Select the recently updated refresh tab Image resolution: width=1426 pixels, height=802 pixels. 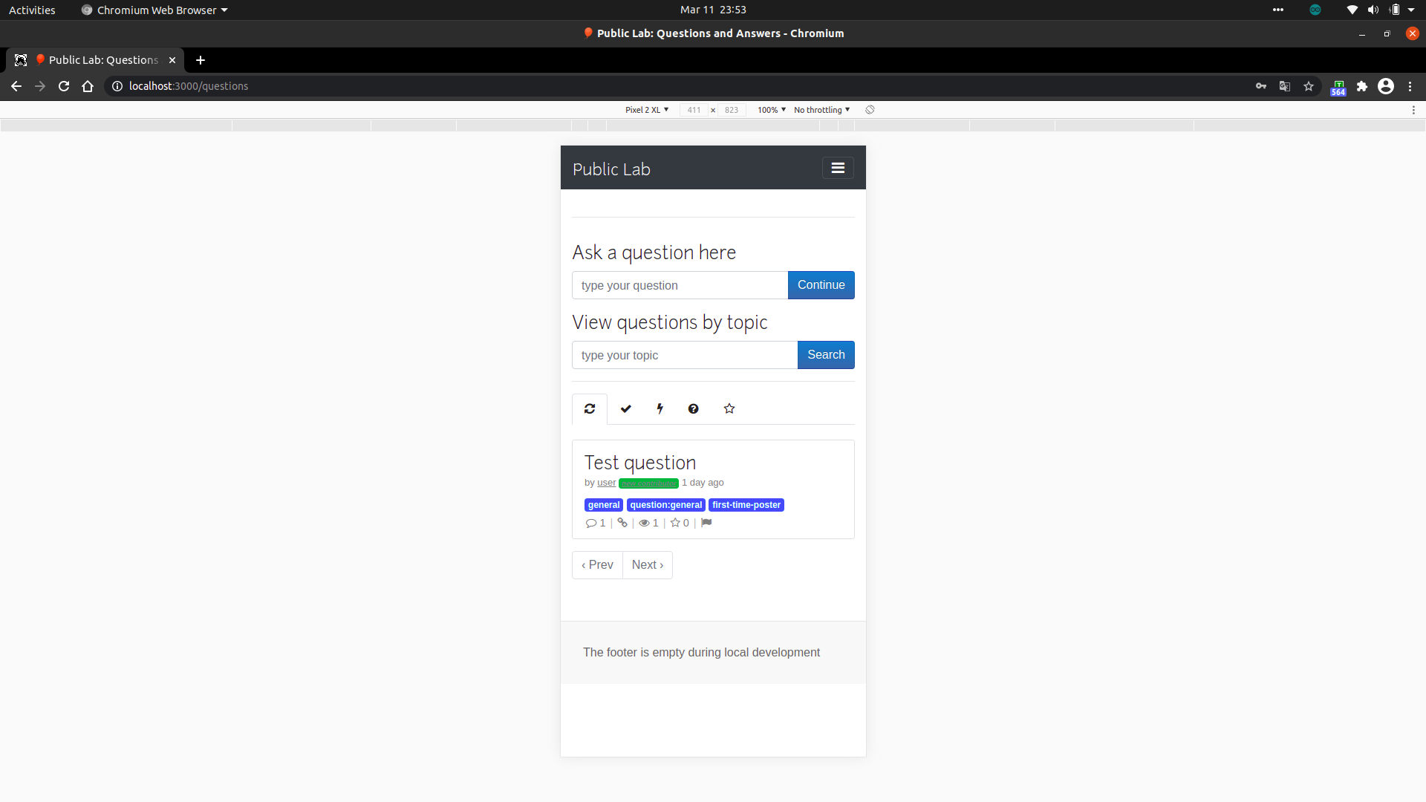click(590, 409)
